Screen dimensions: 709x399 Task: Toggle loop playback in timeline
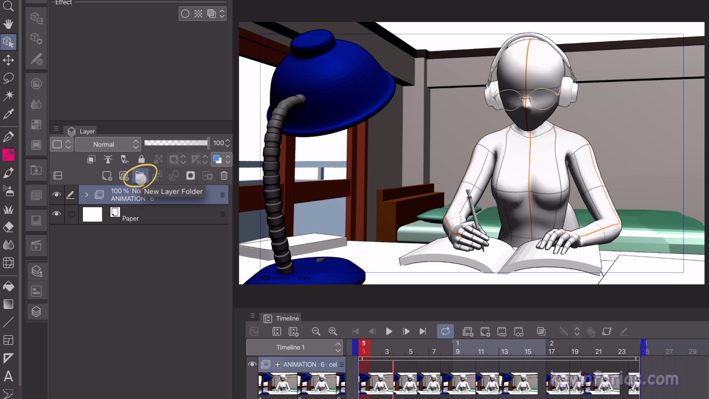[x=445, y=331]
